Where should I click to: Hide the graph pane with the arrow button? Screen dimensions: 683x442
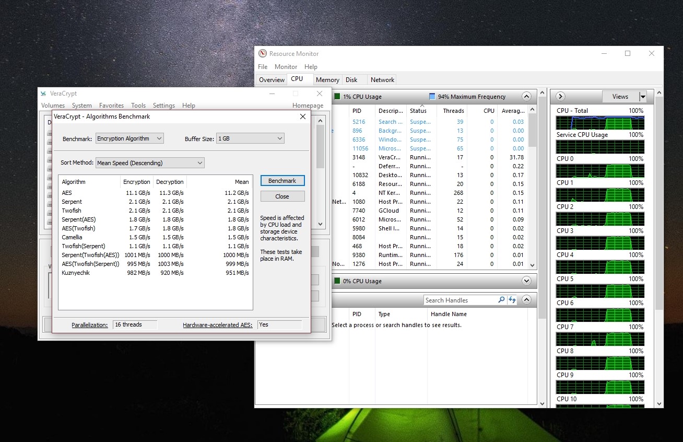click(560, 97)
